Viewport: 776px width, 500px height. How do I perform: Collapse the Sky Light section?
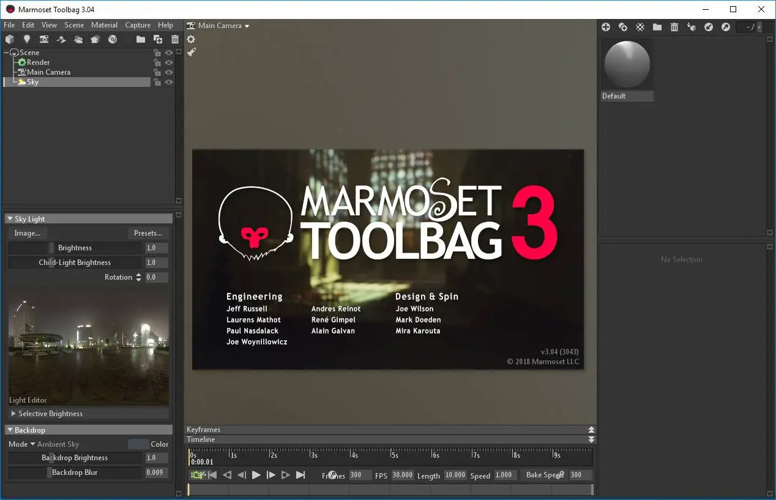click(10, 219)
